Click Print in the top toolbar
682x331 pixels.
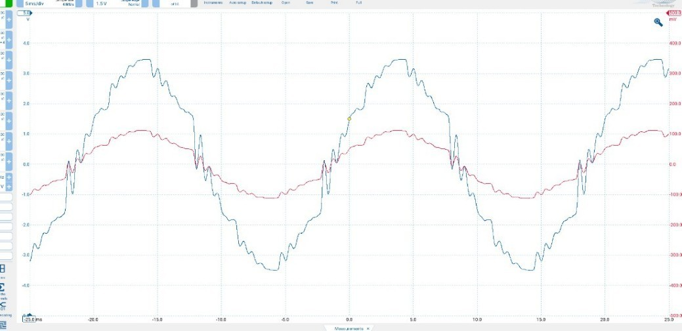334,3
